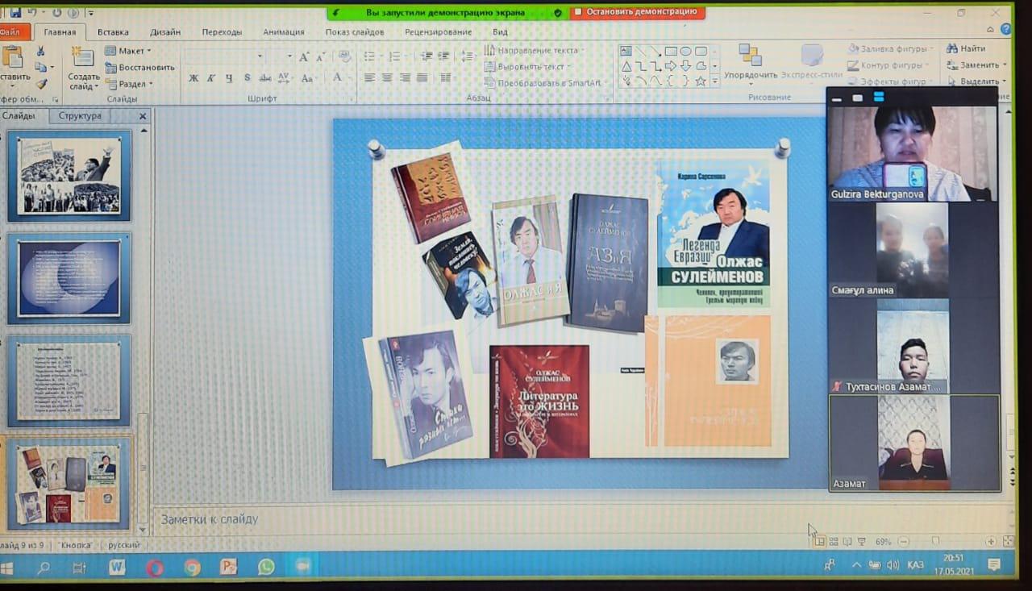Open WhatsApp from the taskbar

266,568
